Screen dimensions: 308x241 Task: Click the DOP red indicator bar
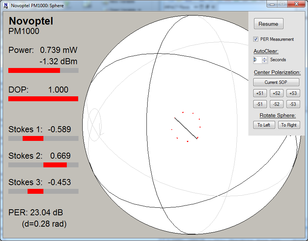coord(43,99)
